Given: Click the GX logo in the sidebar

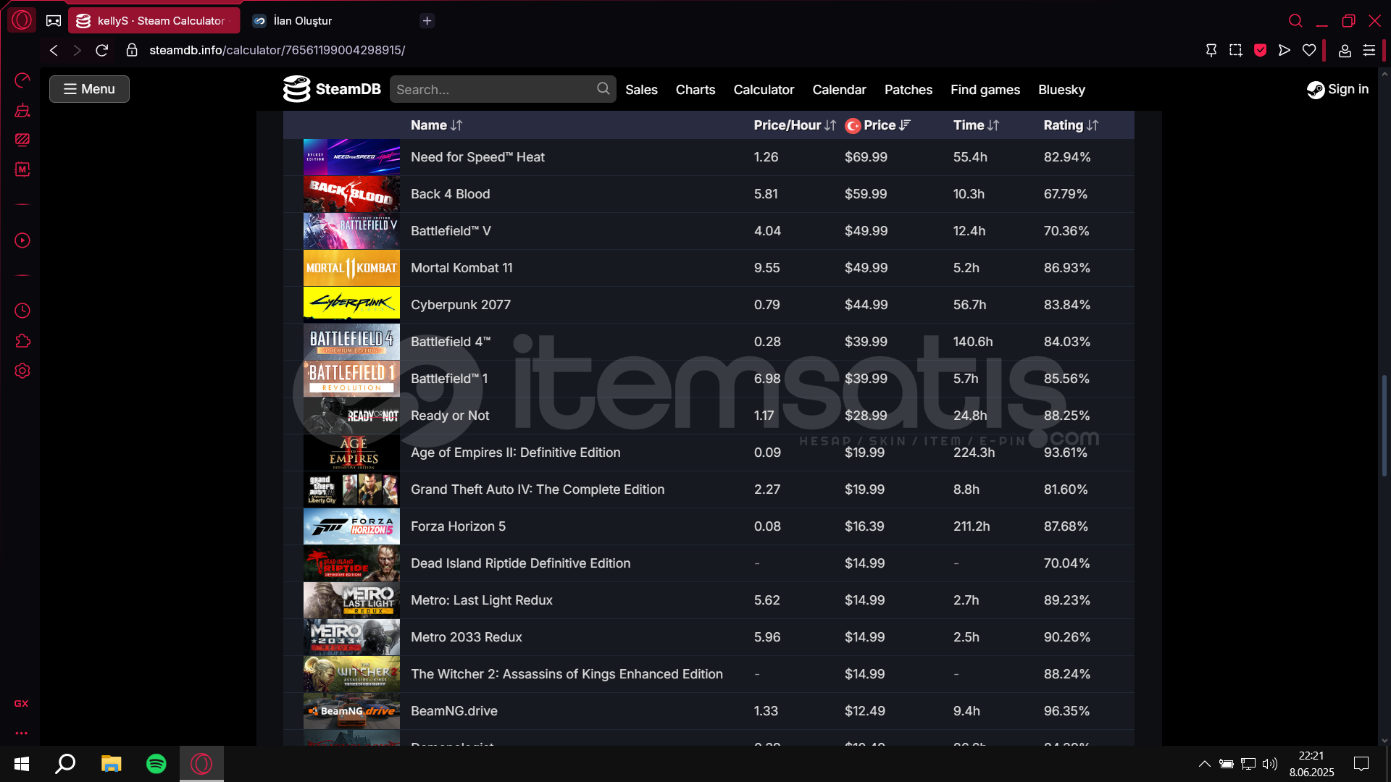Looking at the screenshot, I should [22, 704].
